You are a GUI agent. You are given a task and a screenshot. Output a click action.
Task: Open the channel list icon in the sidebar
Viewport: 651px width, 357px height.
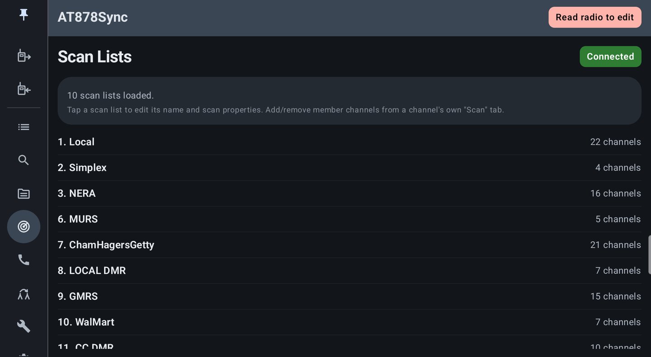(24, 127)
